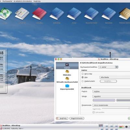Select the Kép radio button
This screenshot has height=130, width=130.
pos(83,77)
